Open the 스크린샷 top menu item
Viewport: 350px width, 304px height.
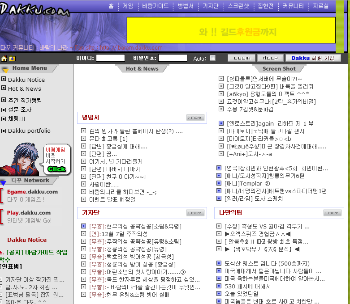click(x=238, y=6)
